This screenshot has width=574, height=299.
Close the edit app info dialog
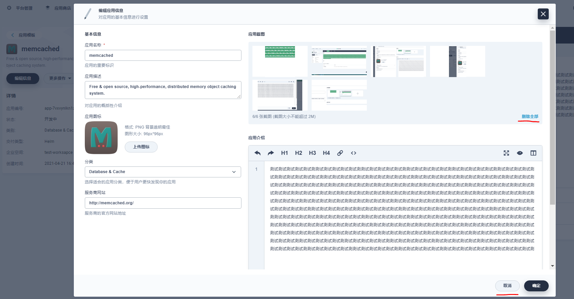click(x=543, y=14)
